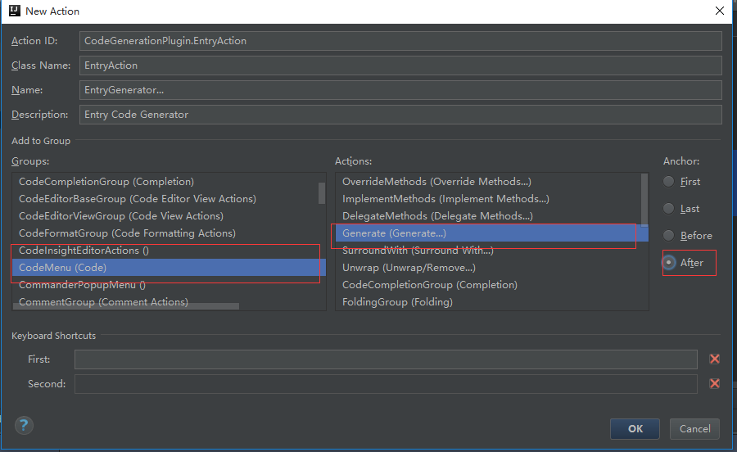Click the IntelliJ logo in title bar

15,11
